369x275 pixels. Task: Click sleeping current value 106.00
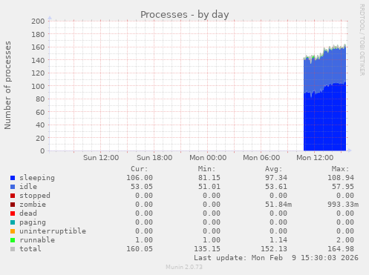[140, 178]
